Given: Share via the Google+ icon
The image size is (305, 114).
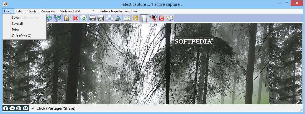Looking at the screenshot, I should pyautogui.click(x=19, y=108).
